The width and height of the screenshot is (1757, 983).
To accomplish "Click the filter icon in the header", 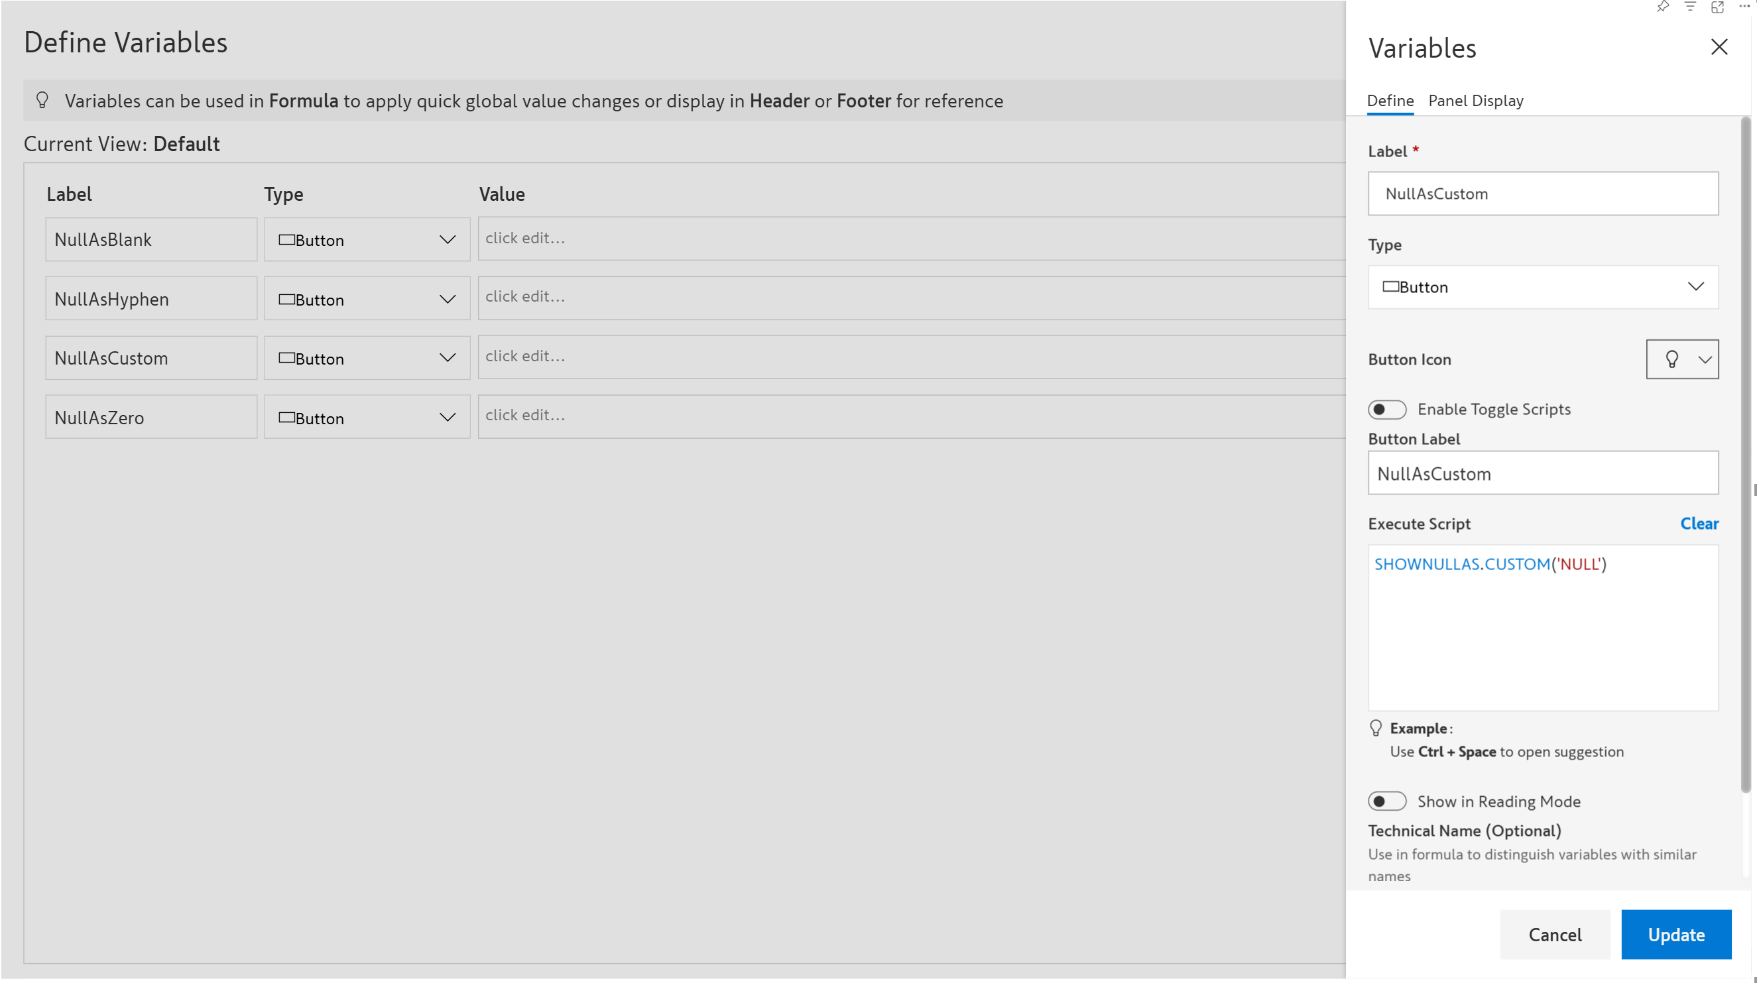I will pyautogui.click(x=1690, y=7).
